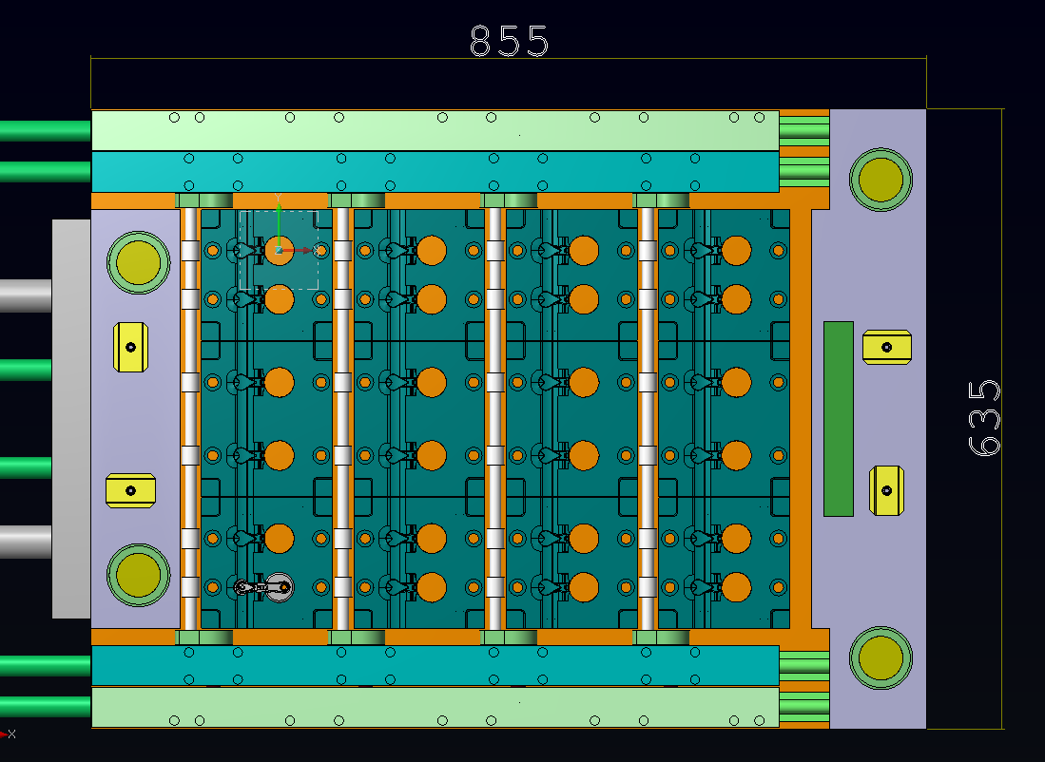This screenshot has width=1045, height=762.
Task: Pick the bottom-left guide pin circle
Action: [x=139, y=575]
